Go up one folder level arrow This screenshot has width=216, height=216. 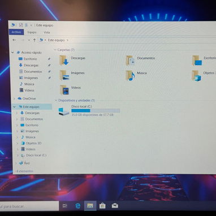coord(34,40)
